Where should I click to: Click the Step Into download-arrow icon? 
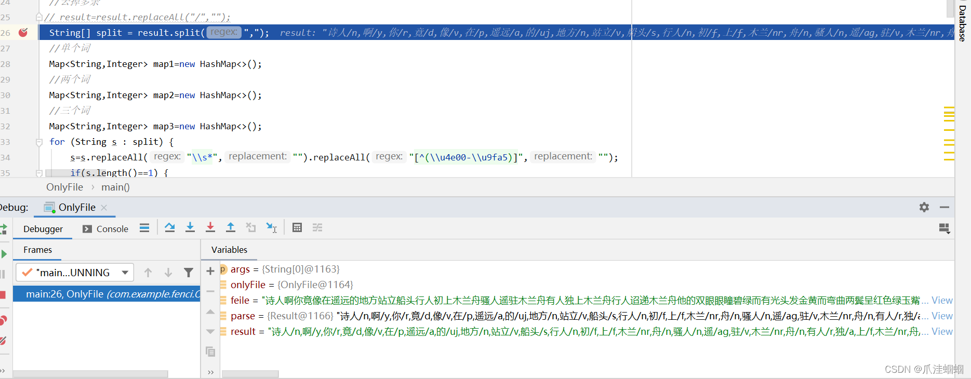click(x=190, y=228)
